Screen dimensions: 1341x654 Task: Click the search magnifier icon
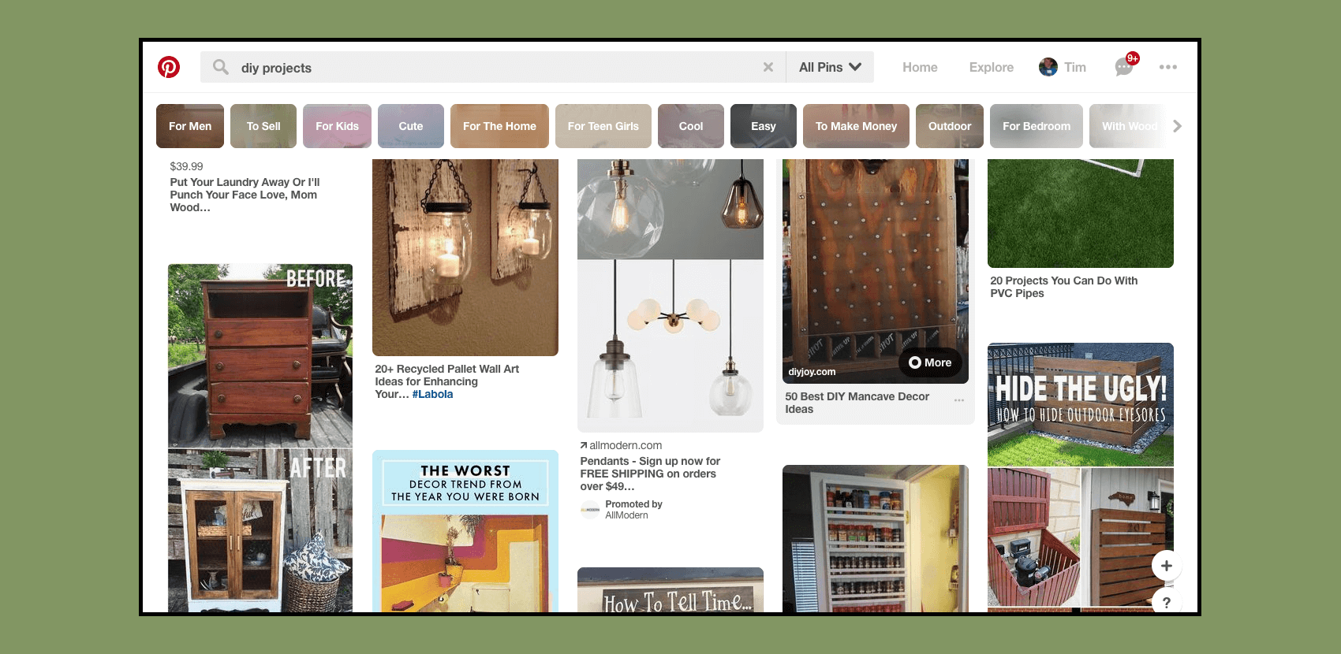pyautogui.click(x=221, y=67)
